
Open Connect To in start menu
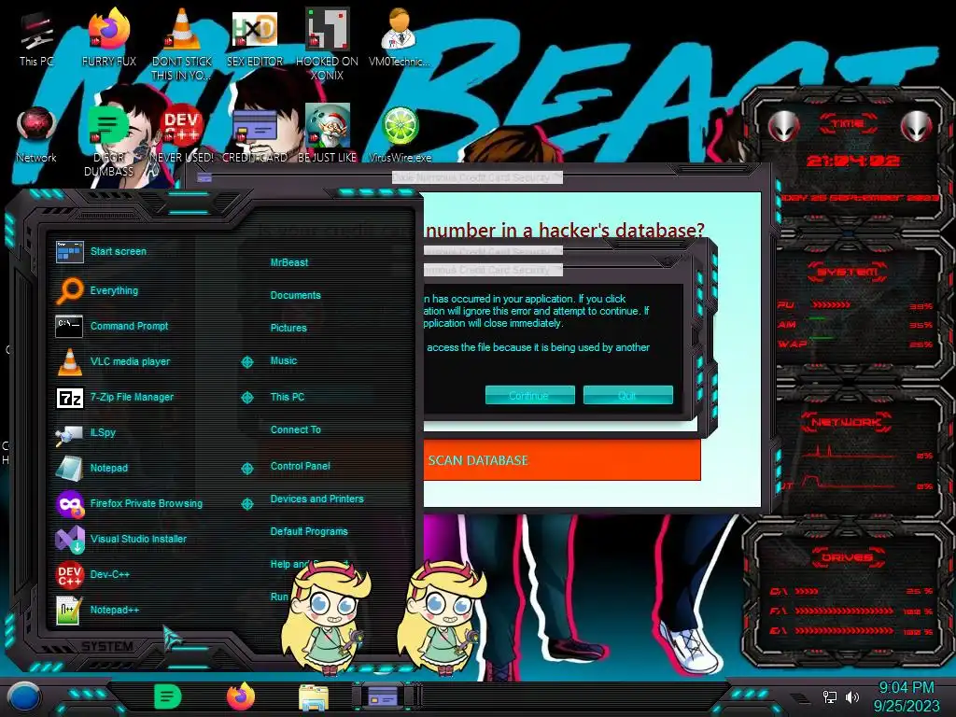coord(295,429)
